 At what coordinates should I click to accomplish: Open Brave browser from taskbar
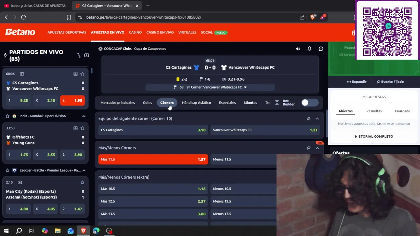click(x=83, y=231)
